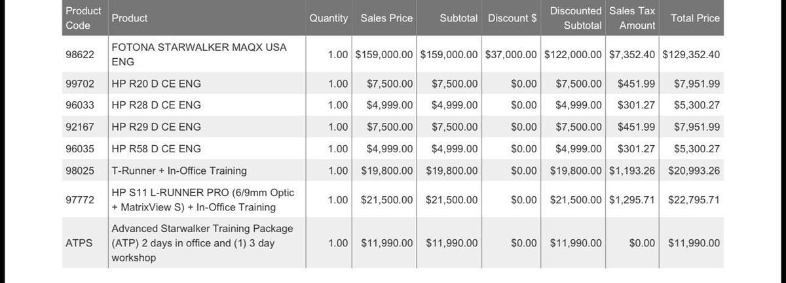The width and height of the screenshot is (786, 283).
Task: Click the $22,795.71 total price cell
Action: (694, 200)
